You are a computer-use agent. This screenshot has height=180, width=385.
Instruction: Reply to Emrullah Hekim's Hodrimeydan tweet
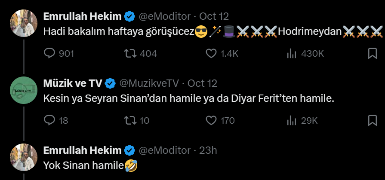point(50,54)
